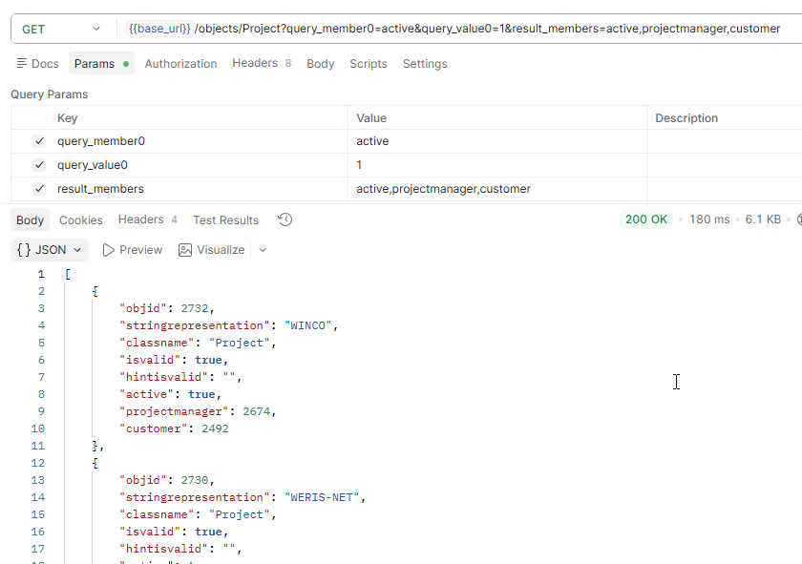Click the result_members key cell
802x564 pixels.
tap(202, 189)
